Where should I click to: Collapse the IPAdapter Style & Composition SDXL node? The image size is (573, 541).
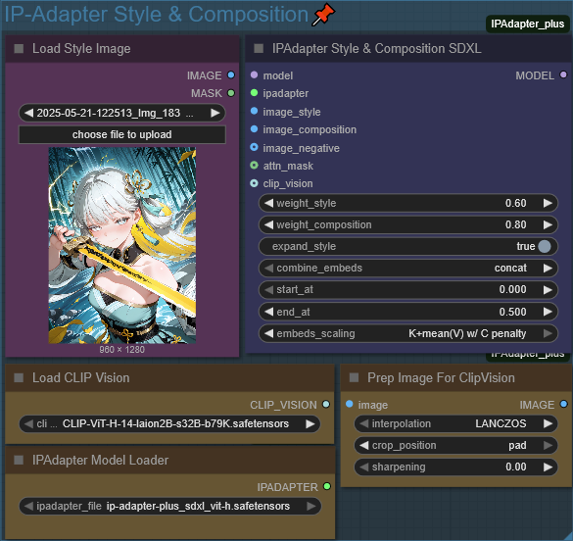[x=259, y=49]
